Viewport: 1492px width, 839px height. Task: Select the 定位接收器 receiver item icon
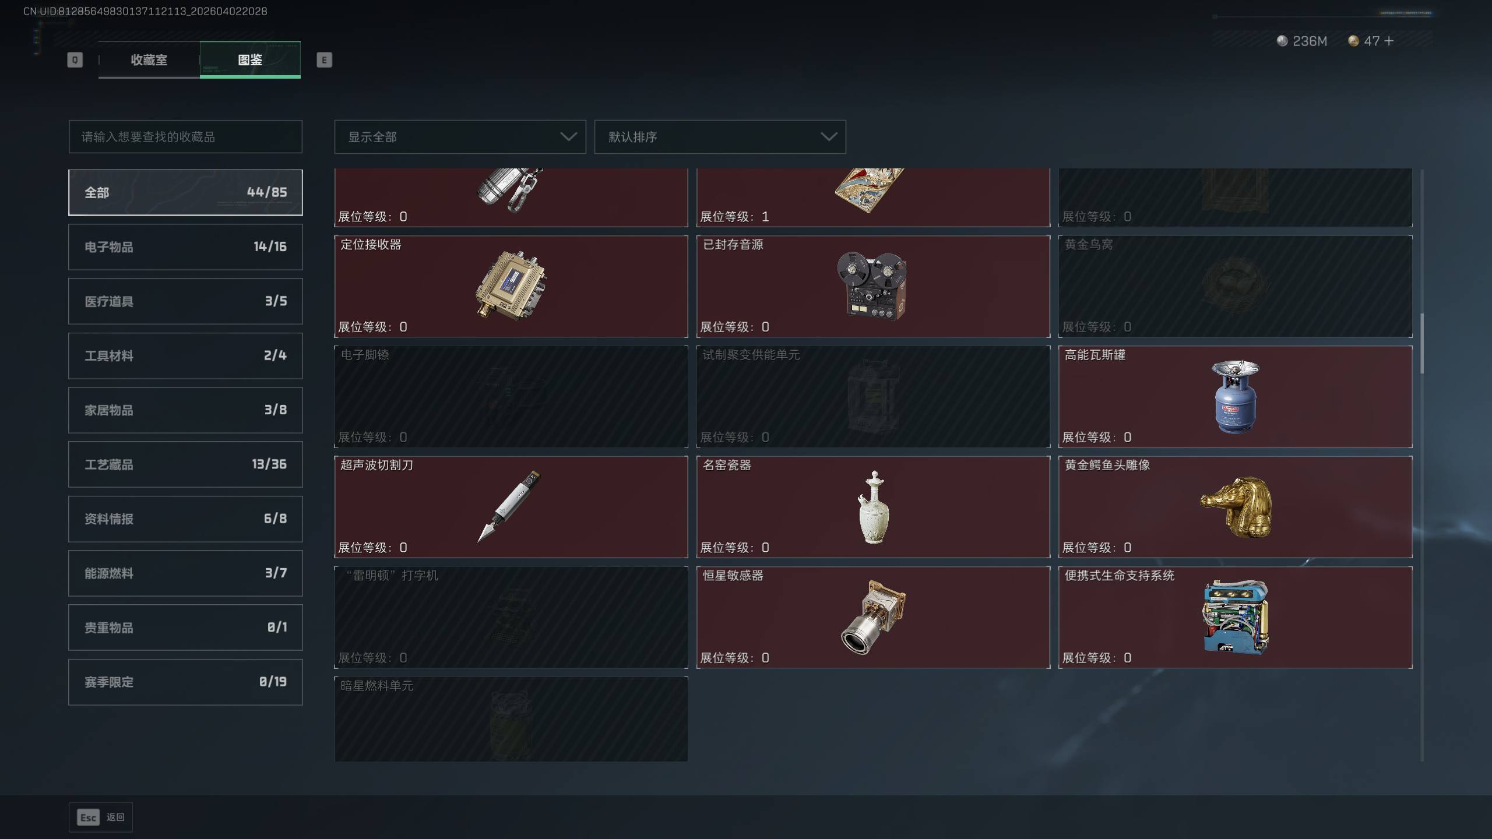click(x=511, y=285)
